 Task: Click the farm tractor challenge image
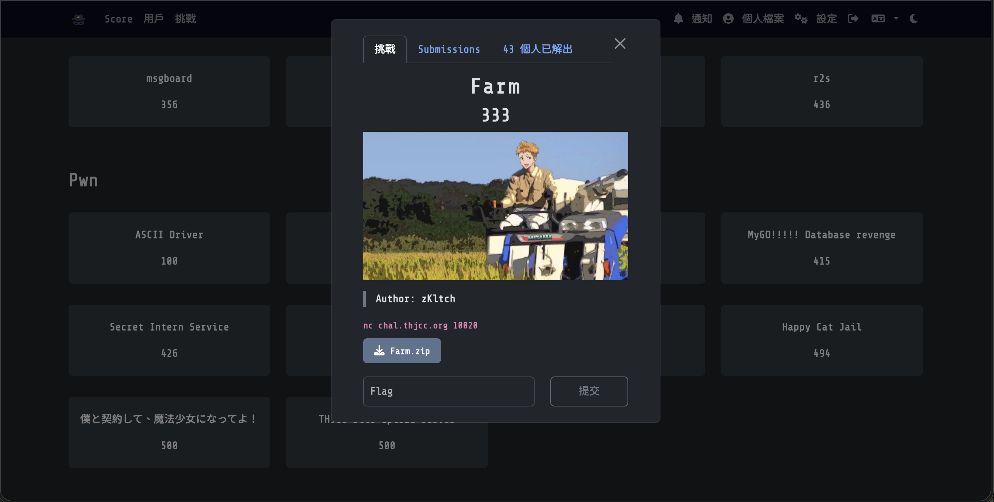tap(495, 206)
